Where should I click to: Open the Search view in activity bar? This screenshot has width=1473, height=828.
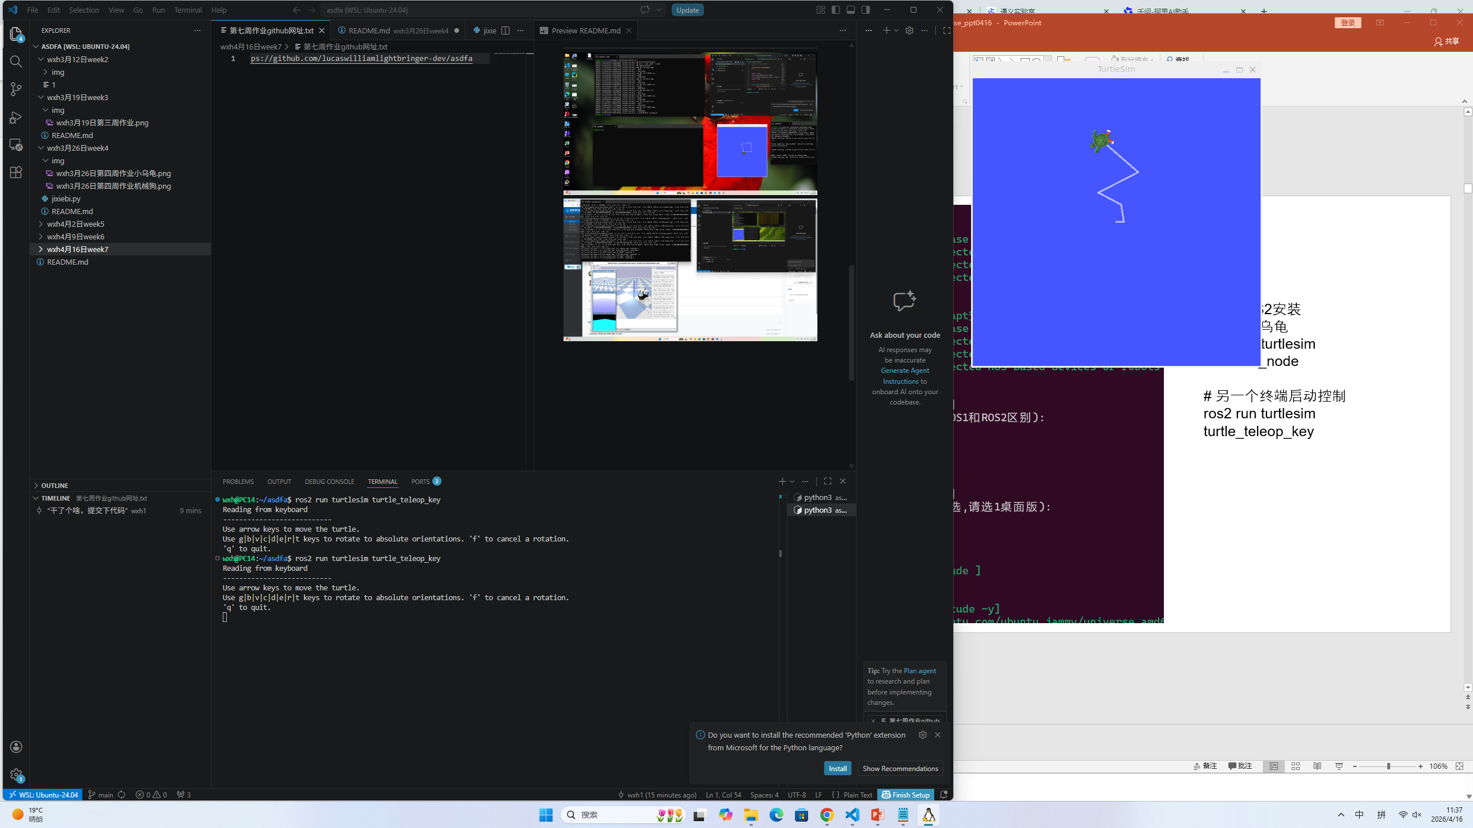coord(16,62)
